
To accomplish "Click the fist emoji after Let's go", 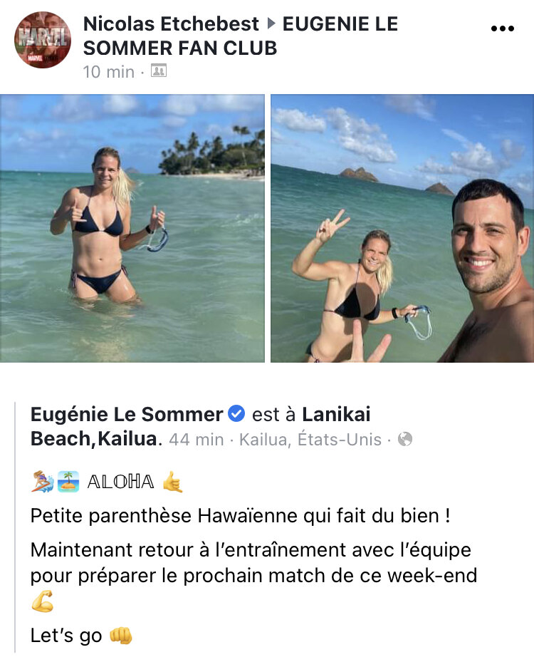I will coord(120,636).
